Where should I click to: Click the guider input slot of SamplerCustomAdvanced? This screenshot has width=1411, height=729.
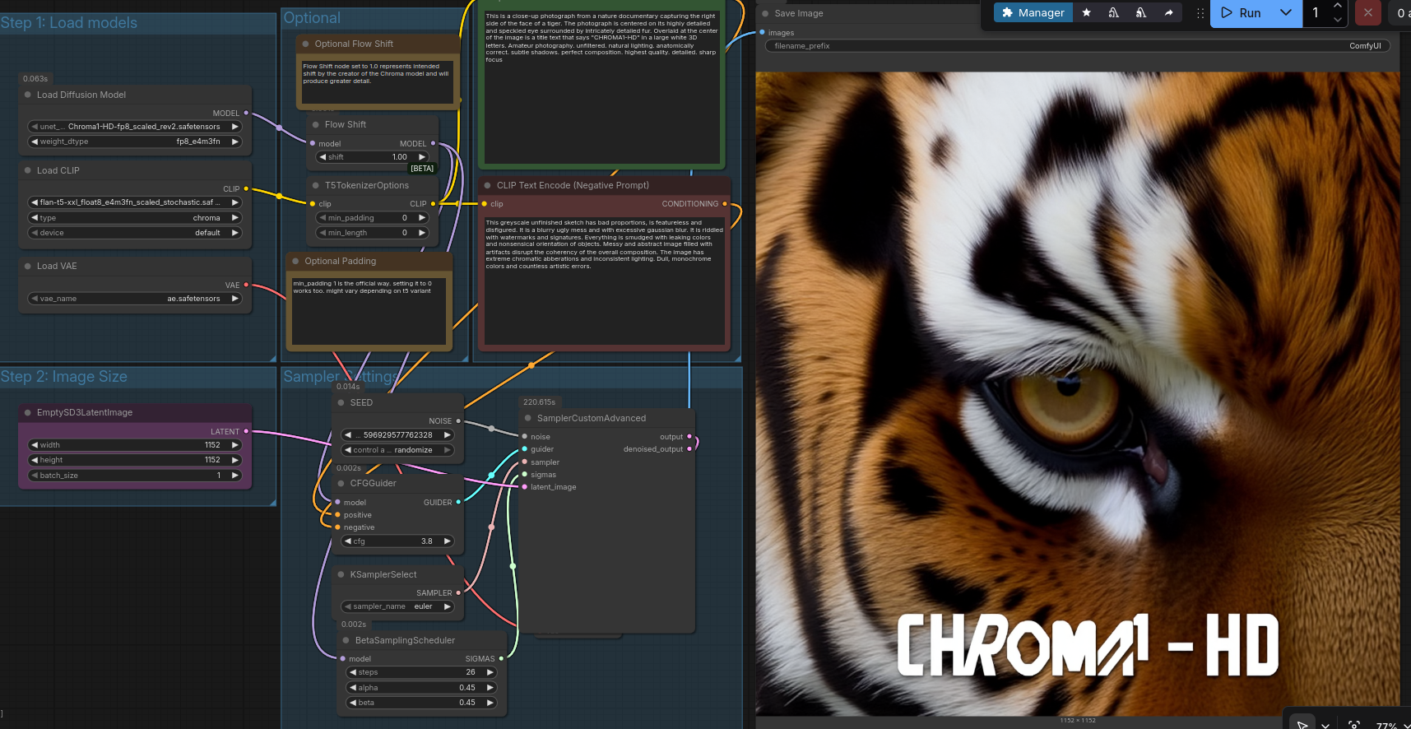tap(525, 449)
